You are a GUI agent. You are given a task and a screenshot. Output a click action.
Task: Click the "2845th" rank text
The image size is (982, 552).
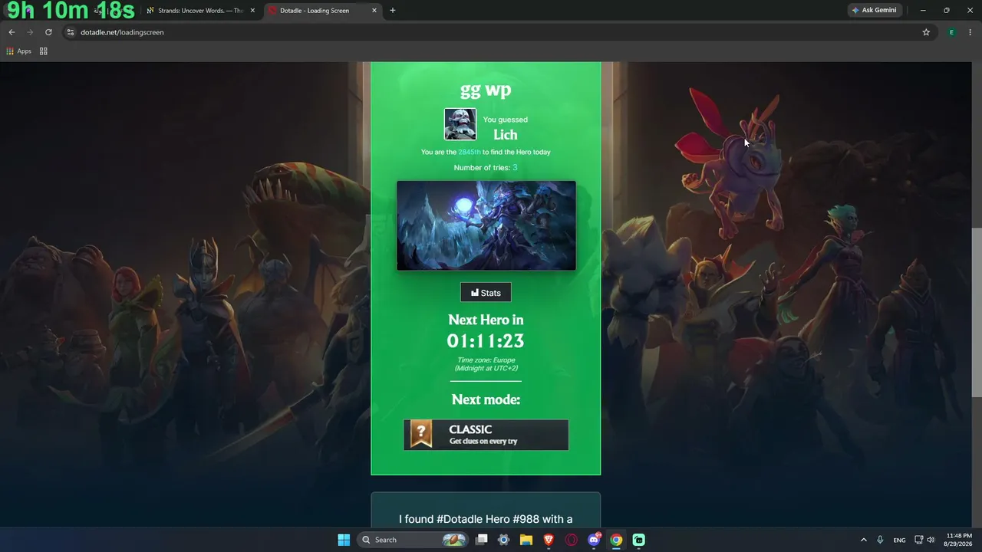[470, 152]
